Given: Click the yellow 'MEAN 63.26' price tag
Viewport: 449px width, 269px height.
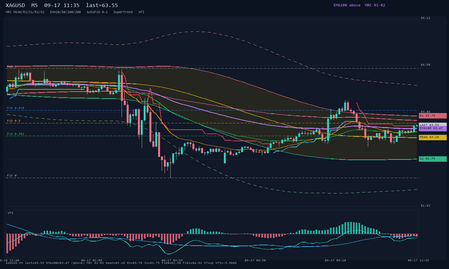Looking at the screenshot, I should 433,137.
